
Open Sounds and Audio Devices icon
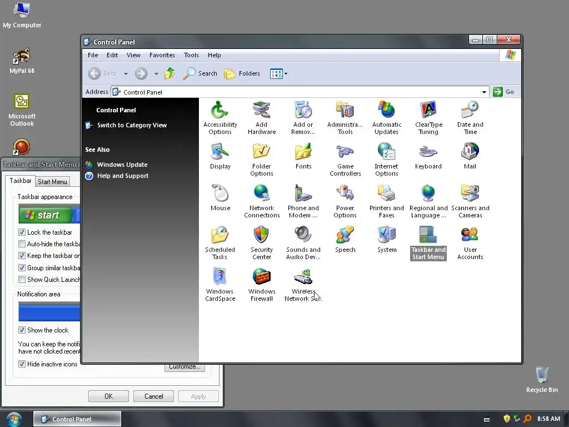303,235
